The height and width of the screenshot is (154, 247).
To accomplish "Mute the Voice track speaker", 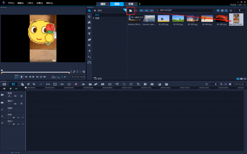I will [x=14, y=117].
